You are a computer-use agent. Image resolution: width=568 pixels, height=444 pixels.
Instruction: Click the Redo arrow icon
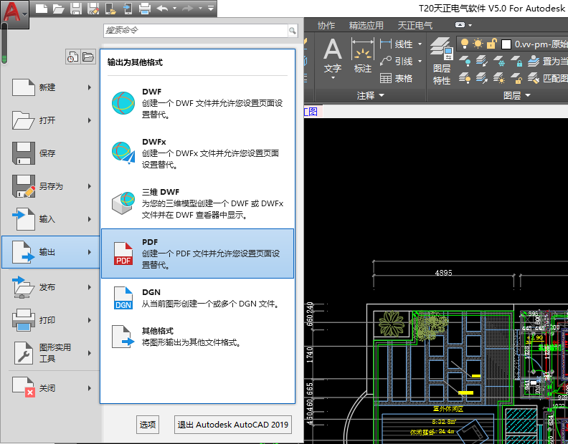[188, 8]
